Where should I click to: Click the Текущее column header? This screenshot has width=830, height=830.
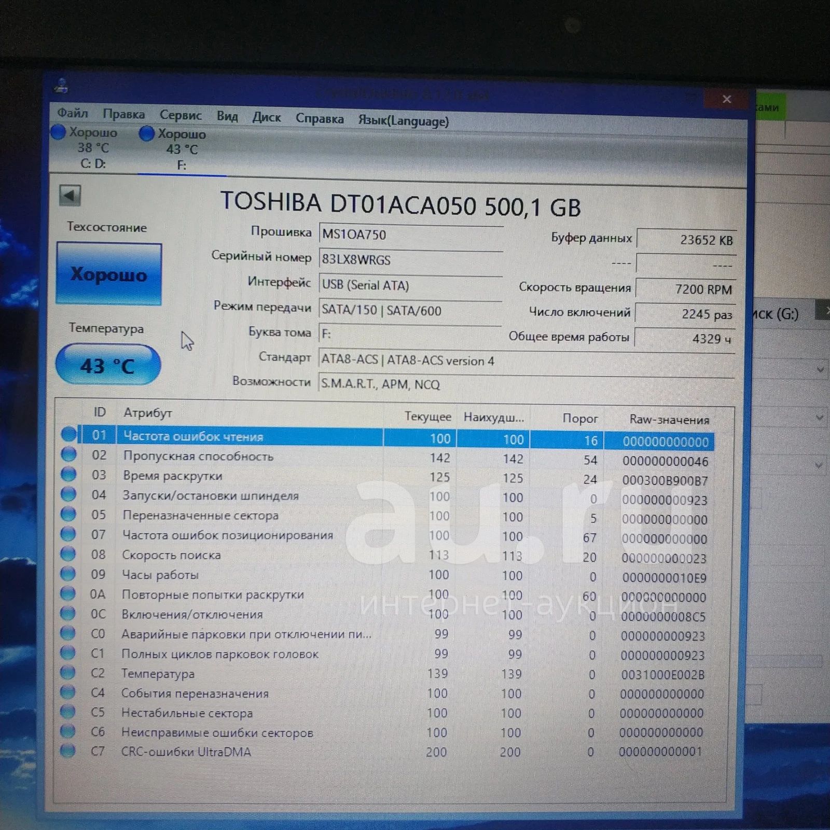(x=427, y=417)
